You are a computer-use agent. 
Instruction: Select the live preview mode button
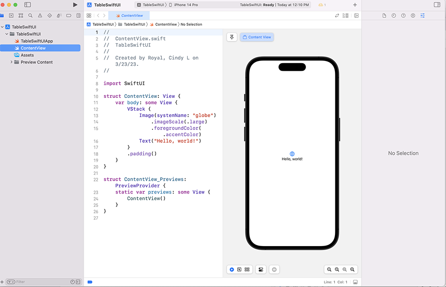(232, 270)
